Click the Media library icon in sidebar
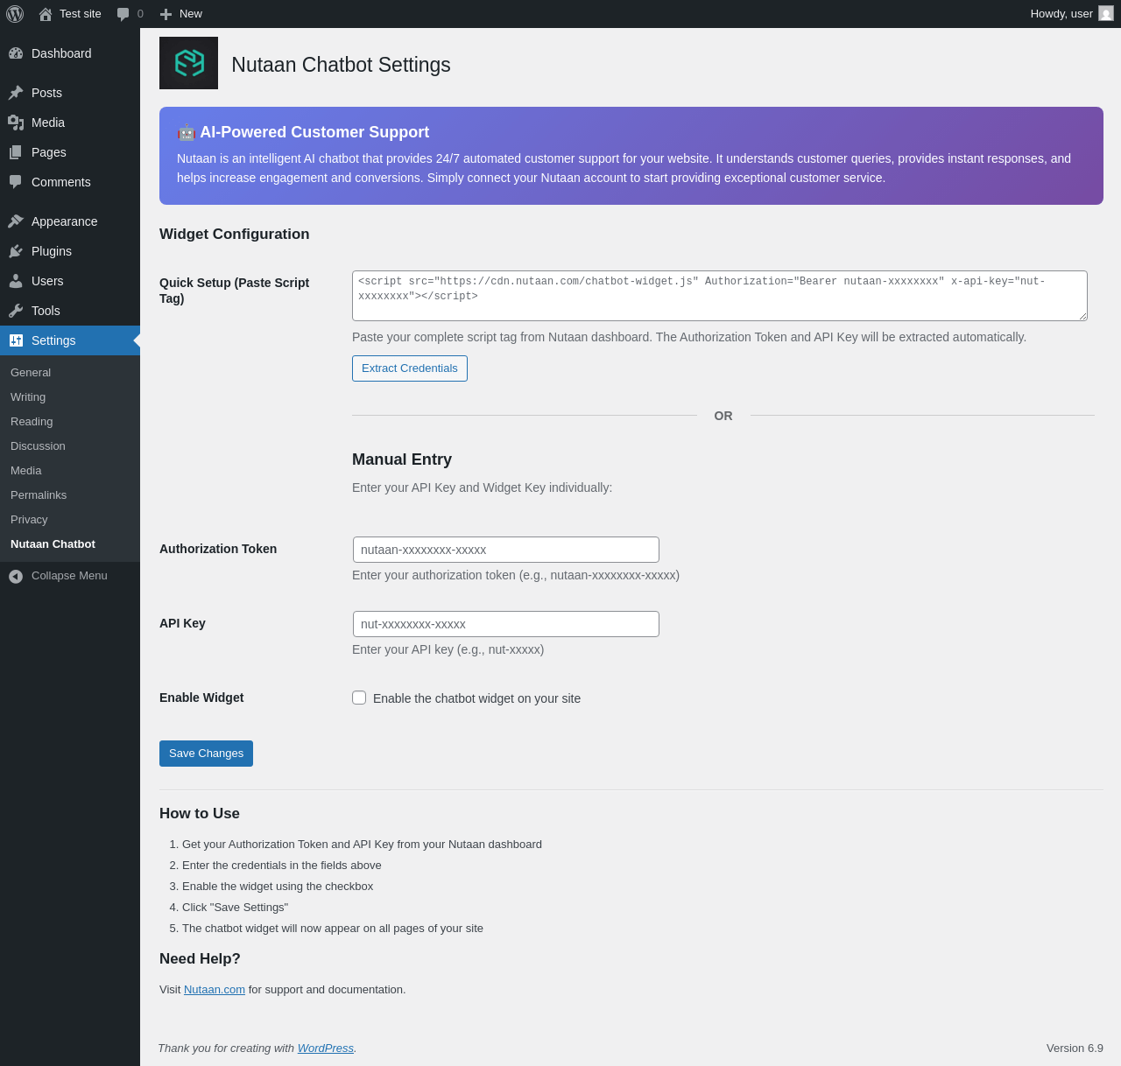 point(16,123)
